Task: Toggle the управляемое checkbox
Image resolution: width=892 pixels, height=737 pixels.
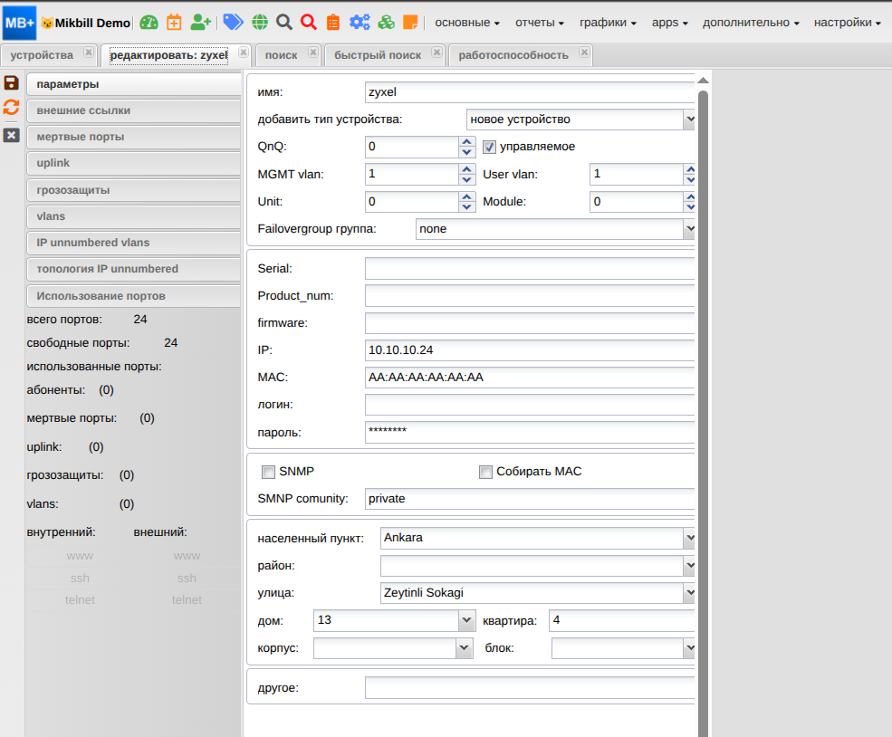Action: [x=489, y=148]
